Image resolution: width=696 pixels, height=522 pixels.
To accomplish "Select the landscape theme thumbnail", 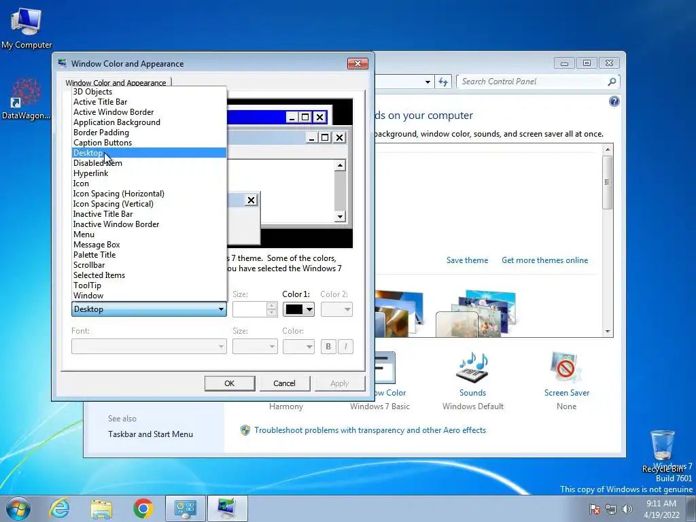I will pyautogui.click(x=398, y=313).
